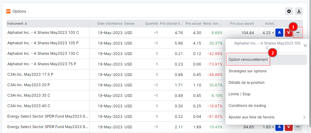Select C3Ai Inc. May2023 35 C row
Image resolution: width=311 pixels, height=133 pixels.
point(29,96)
